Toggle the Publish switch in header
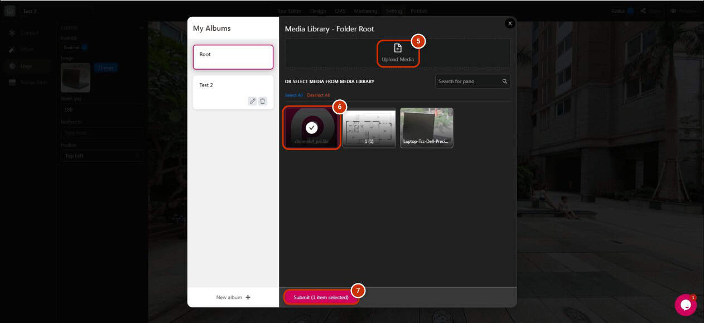Screen dimensions: 704x323 pyautogui.click(x=630, y=11)
